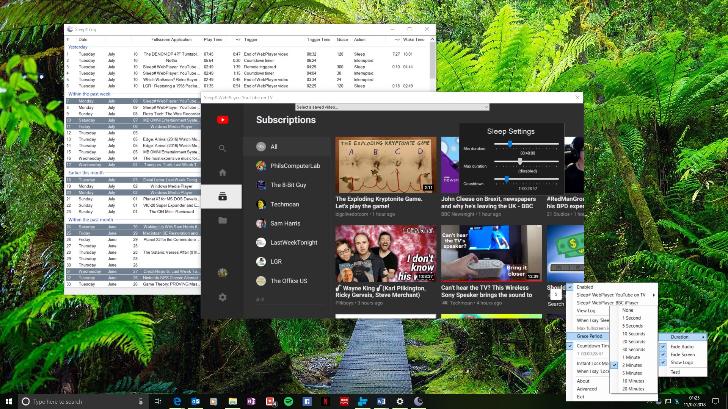Launch Spotify from the taskbar

click(x=289, y=401)
